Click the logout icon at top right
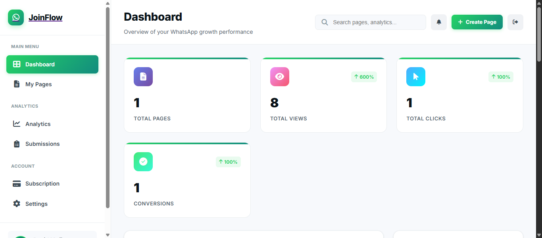Screen dimensions: 542x238 (515, 22)
